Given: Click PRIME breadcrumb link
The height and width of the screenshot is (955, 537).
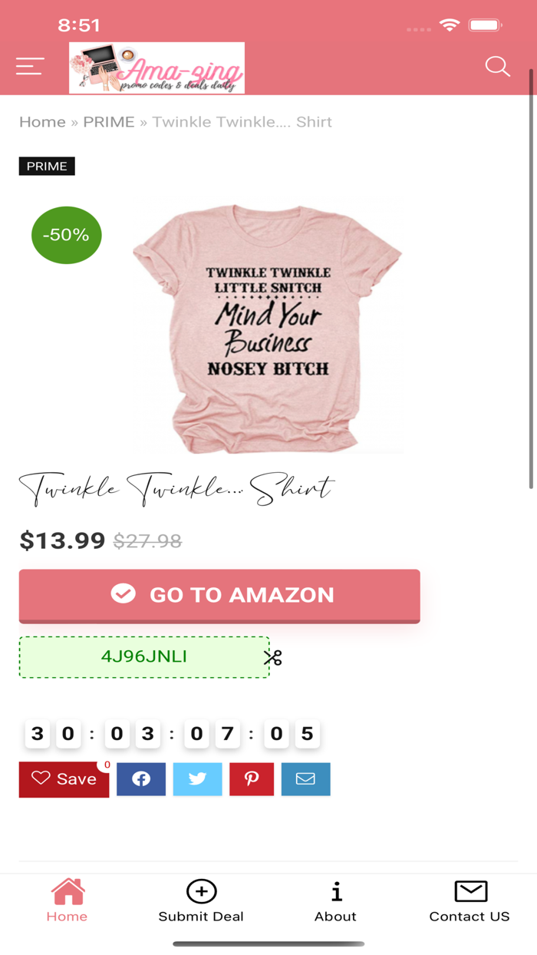Looking at the screenshot, I should tap(108, 122).
